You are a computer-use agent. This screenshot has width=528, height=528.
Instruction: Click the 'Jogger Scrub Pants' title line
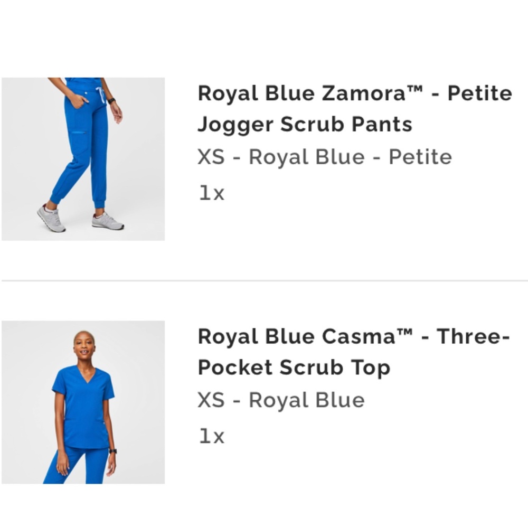[x=305, y=125]
